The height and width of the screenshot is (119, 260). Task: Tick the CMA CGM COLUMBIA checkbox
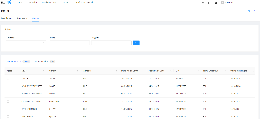click(8, 101)
